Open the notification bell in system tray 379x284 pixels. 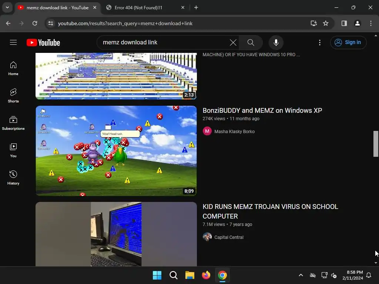click(x=369, y=275)
